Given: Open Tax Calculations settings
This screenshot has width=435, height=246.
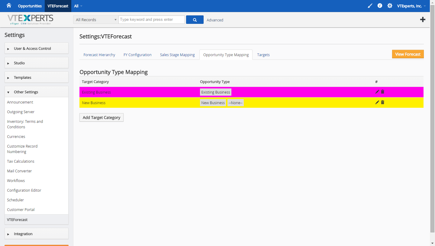Looking at the screenshot, I should (x=21, y=161).
